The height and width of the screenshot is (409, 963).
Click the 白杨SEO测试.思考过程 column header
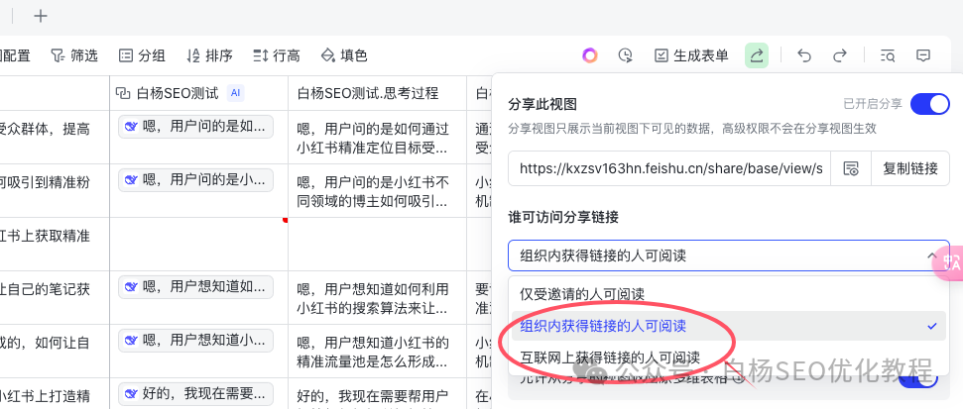click(x=377, y=93)
